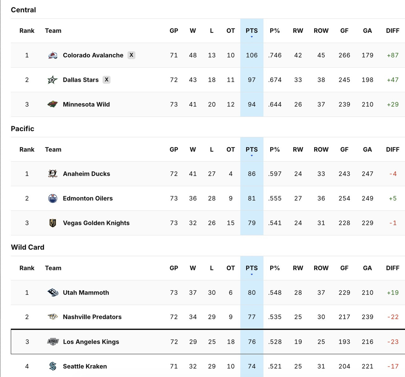Click the X badge beside Dallas Stars
This screenshot has height=377, width=405.
[x=107, y=80]
